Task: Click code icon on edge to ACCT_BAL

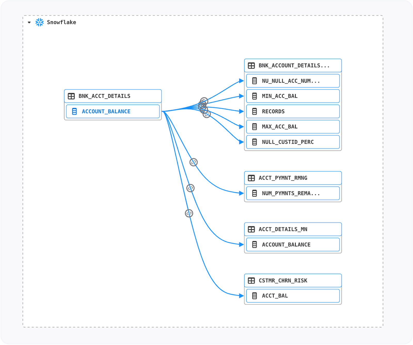Action: click(189, 213)
